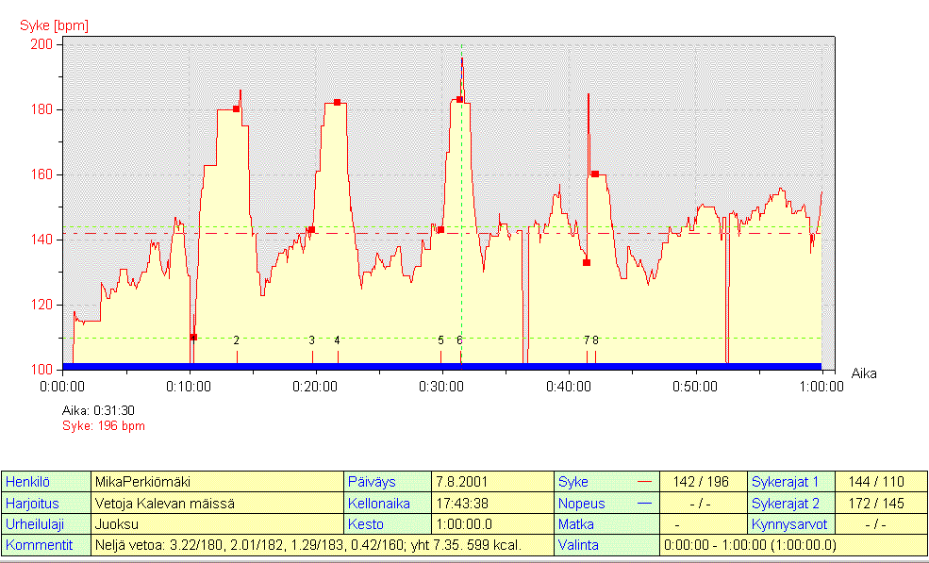
Task: Click lap marker 4 on the timeline
Action: pyautogui.click(x=337, y=340)
